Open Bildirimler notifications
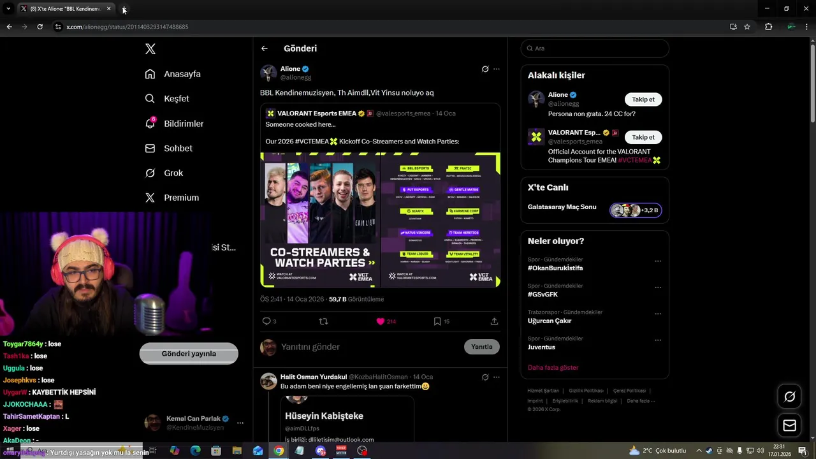The width and height of the screenshot is (816, 459). pos(174,124)
